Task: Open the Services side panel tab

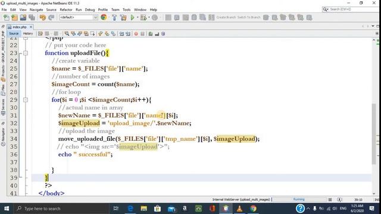Action: coord(3,107)
